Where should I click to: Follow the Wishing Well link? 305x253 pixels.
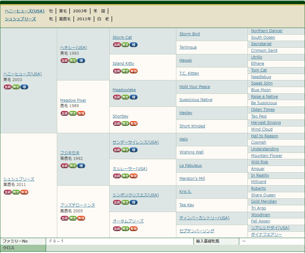[191, 152]
